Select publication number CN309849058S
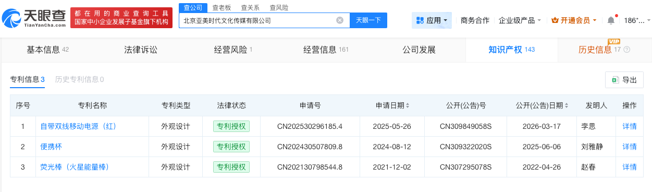This screenshot has height=192, width=652. [x=466, y=126]
